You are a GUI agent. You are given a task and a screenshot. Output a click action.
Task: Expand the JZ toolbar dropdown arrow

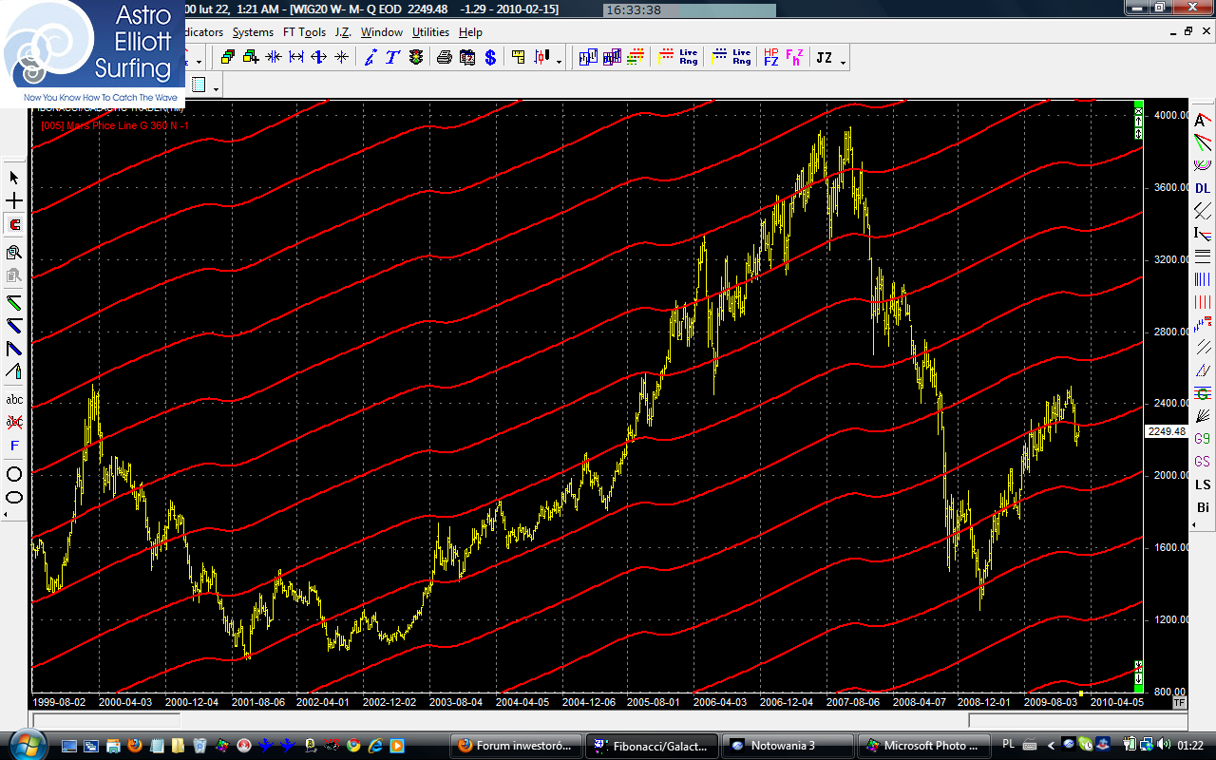[843, 62]
